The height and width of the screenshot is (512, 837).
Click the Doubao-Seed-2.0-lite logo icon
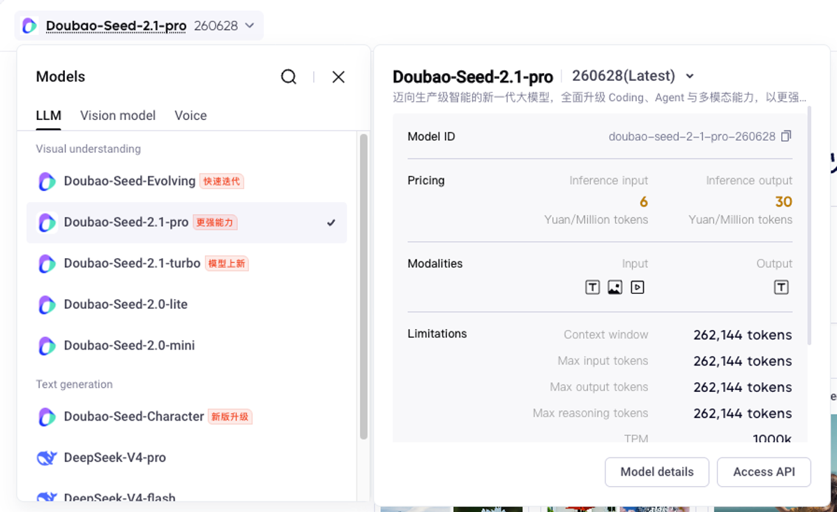point(47,305)
